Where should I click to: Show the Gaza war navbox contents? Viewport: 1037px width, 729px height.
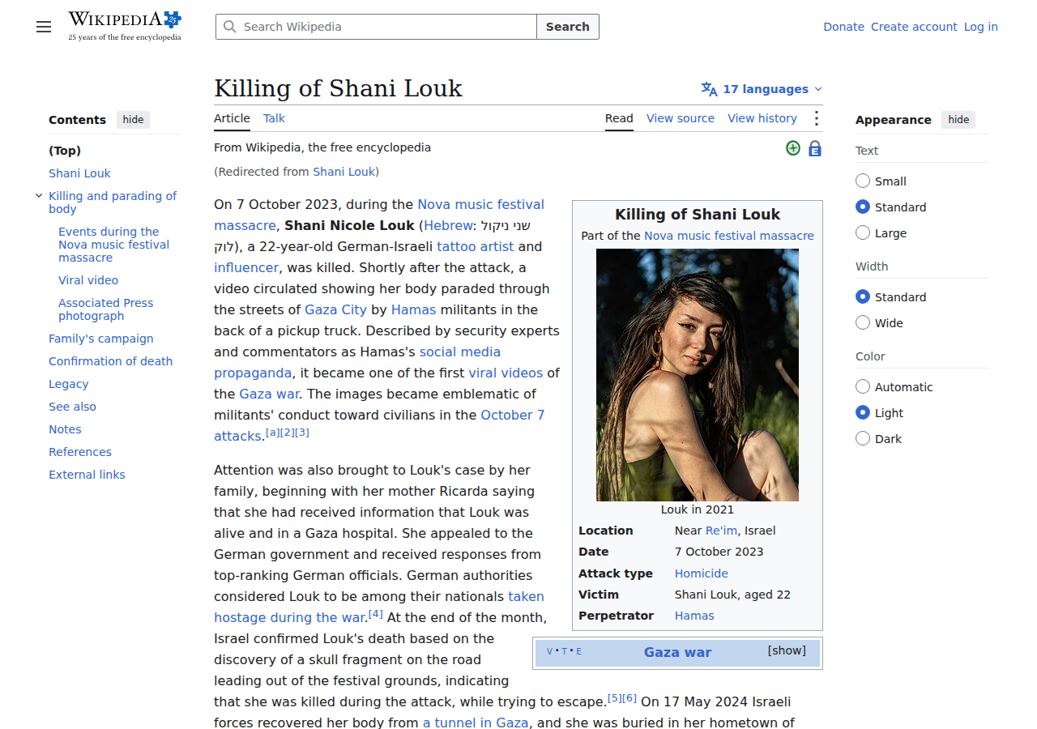(787, 650)
